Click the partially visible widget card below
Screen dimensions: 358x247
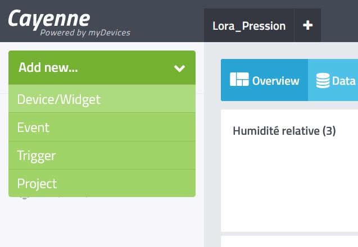click(289, 241)
